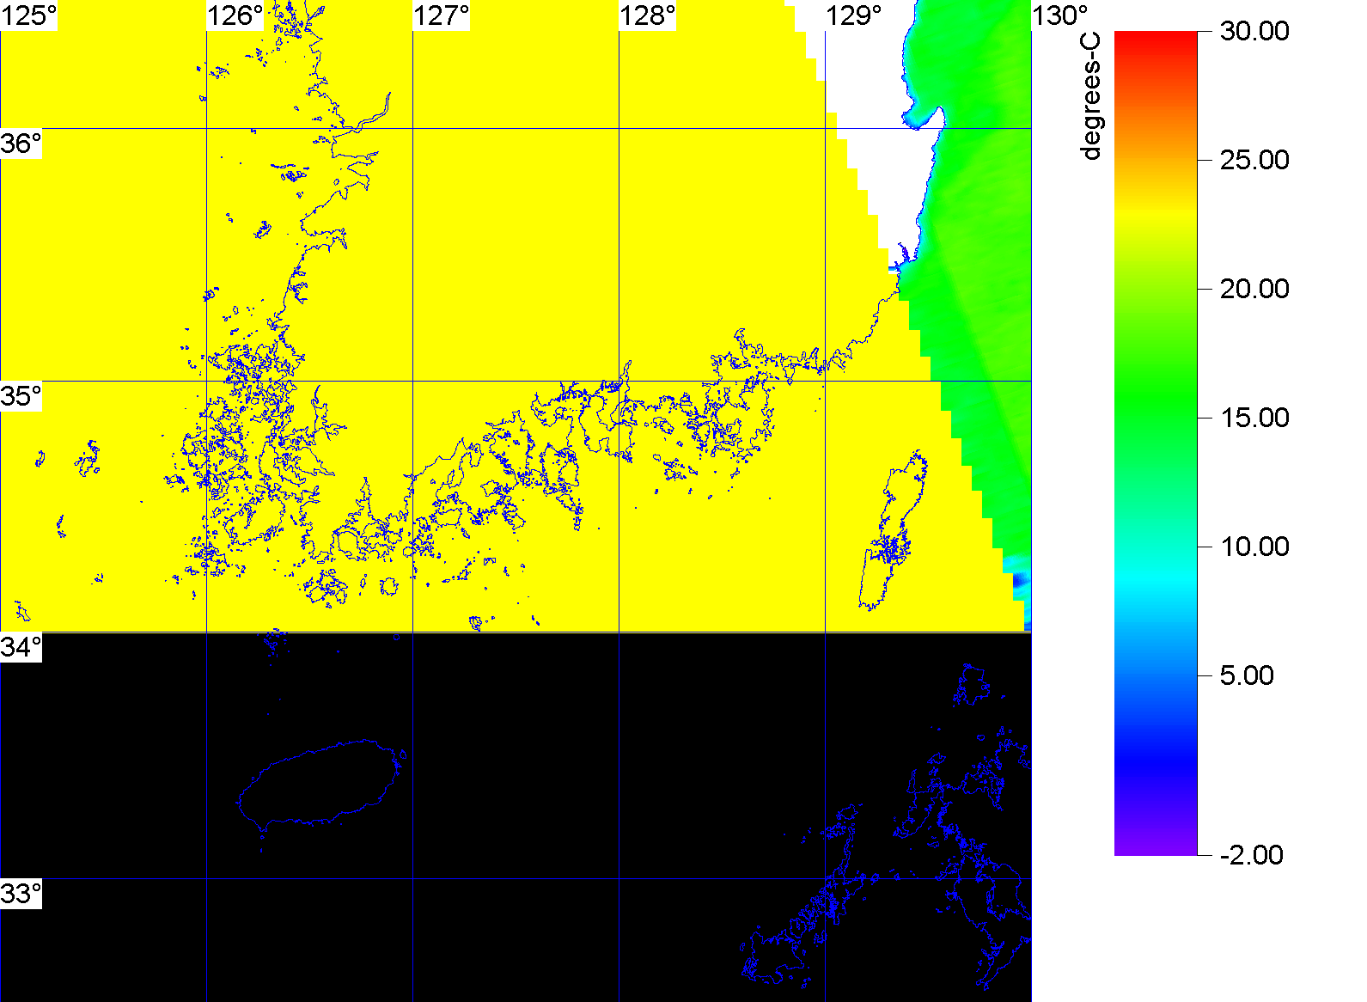Click the 126° longitude label

(x=235, y=15)
